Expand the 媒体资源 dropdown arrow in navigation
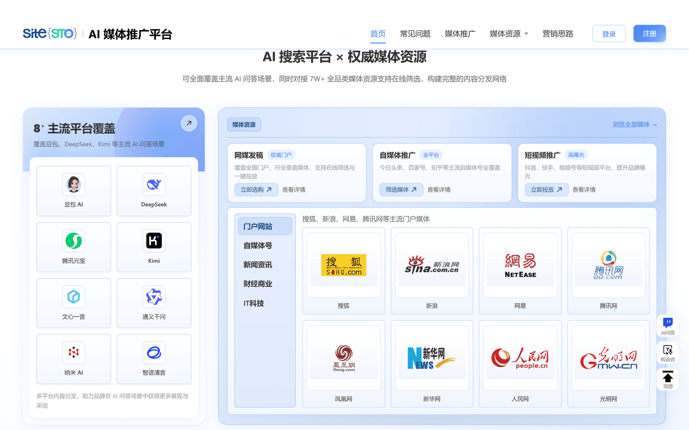 coord(526,34)
